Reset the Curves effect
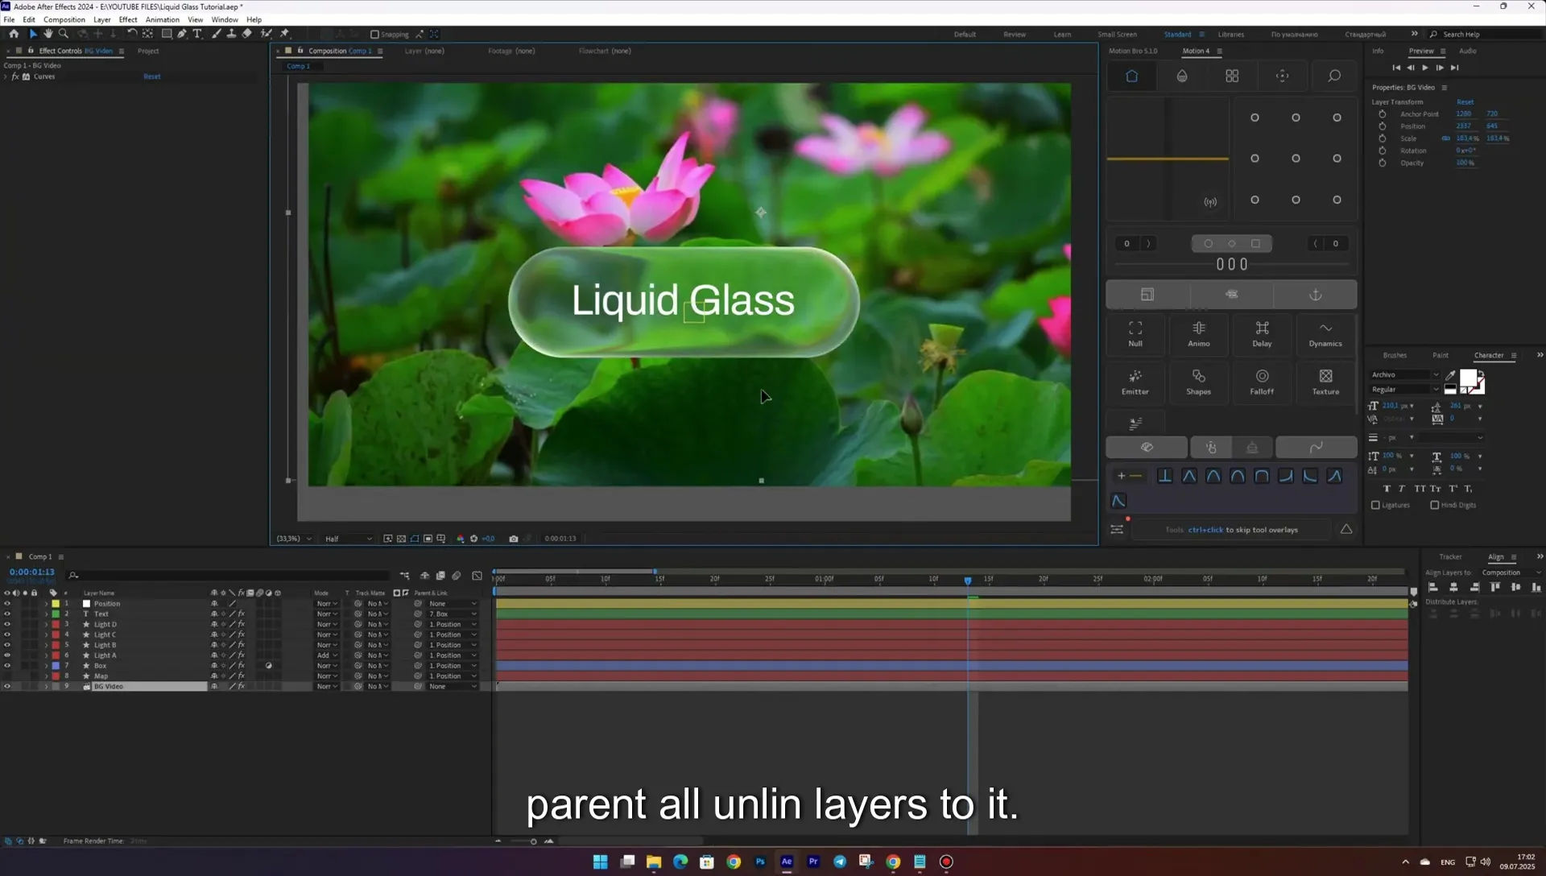The height and width of the screenshot is (876, 1546). 151,76
